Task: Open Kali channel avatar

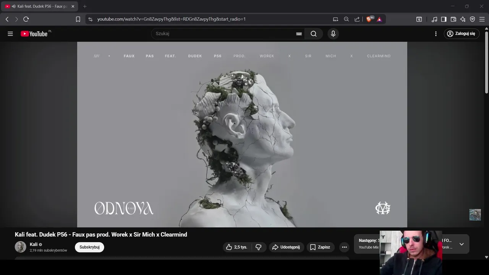Action: pyautogui.click(x=21, y=247)
